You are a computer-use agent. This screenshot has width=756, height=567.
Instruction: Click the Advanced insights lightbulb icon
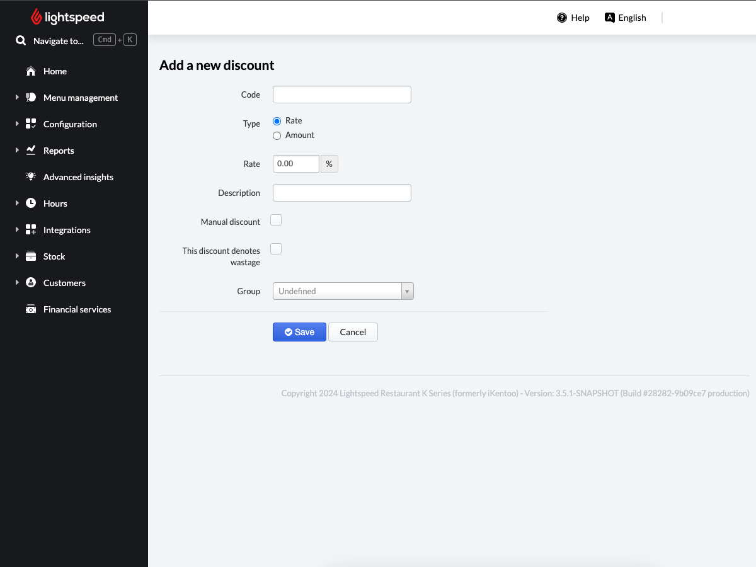31,177
